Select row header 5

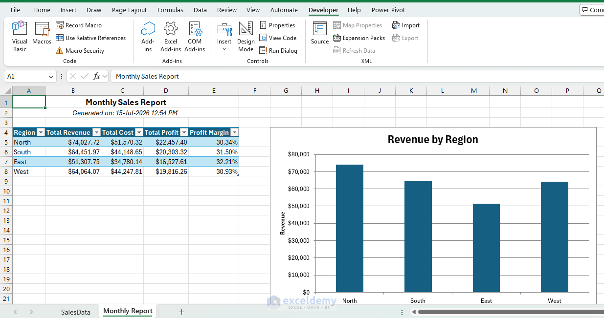pos(6,142)
